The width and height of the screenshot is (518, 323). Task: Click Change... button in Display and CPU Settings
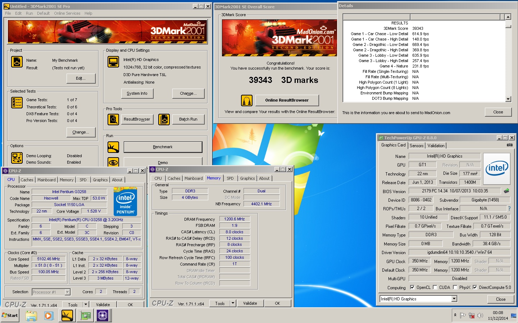[188, 93]
